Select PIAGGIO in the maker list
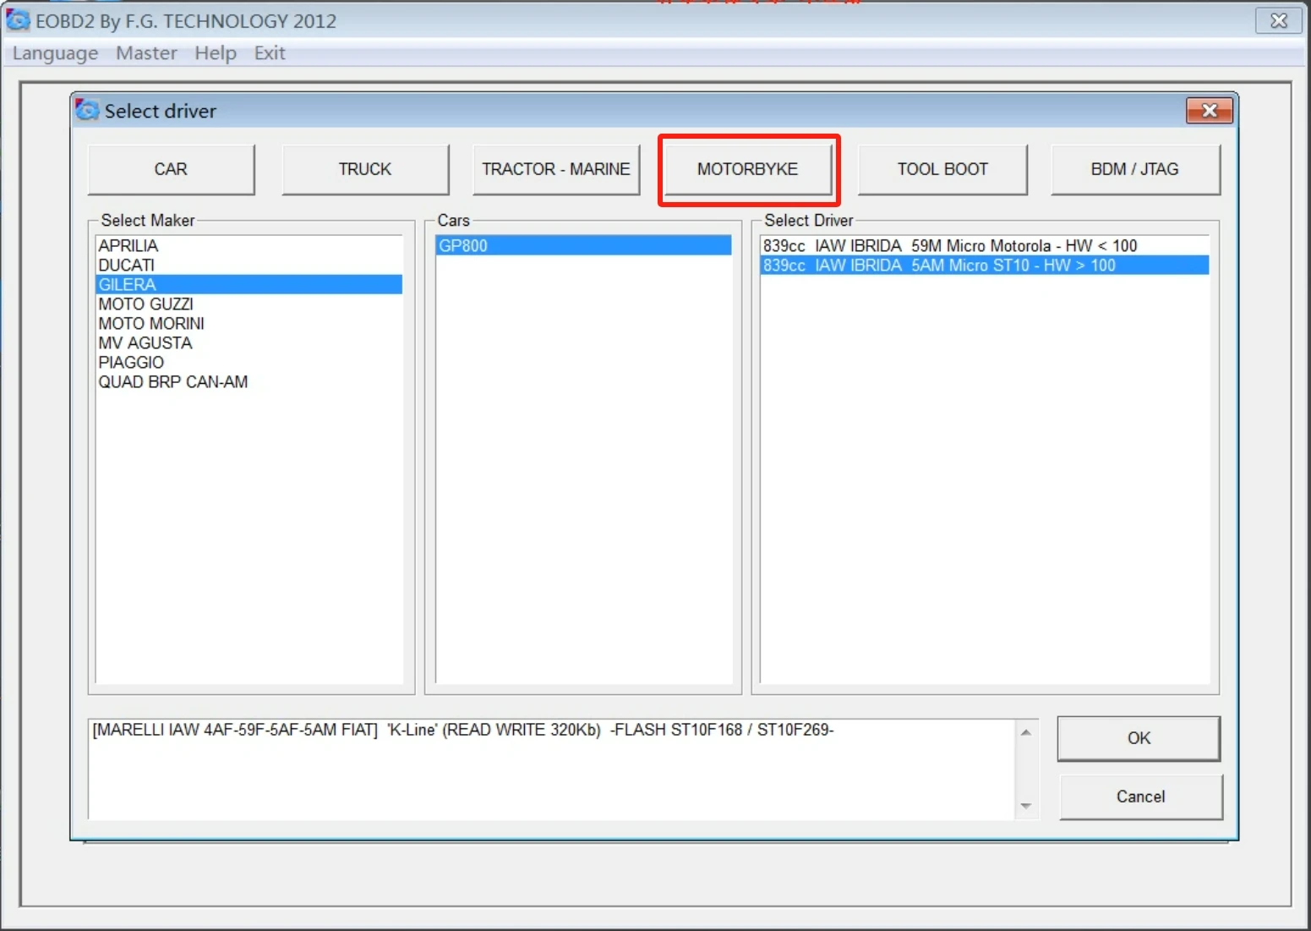1311x931 pixels. pos(249,362)
